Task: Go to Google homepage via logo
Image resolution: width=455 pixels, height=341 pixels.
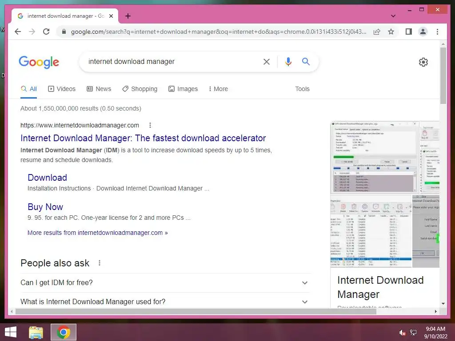Action: (x=39, y=62)
